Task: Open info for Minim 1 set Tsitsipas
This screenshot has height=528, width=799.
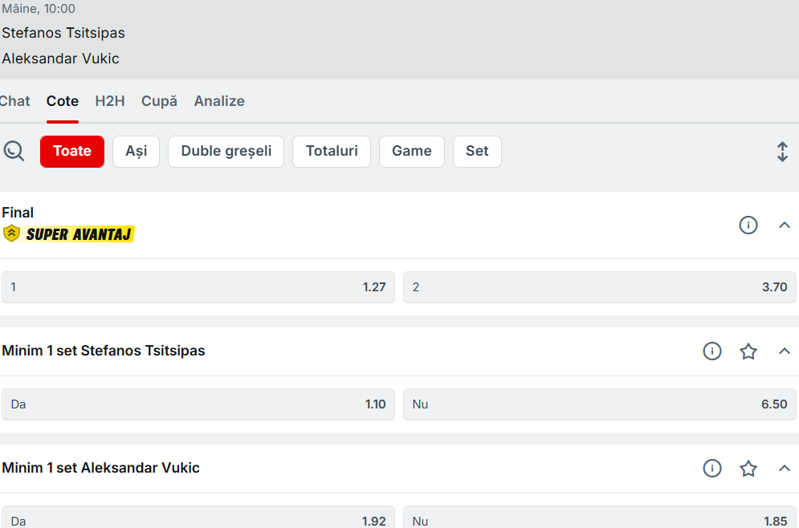Action: (x=711, y=351)
